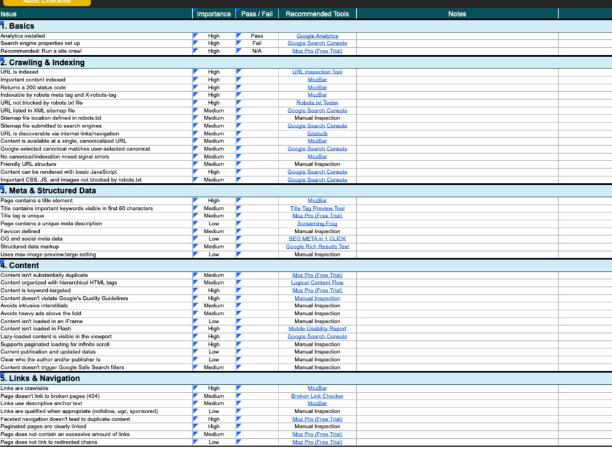Open the Screaming Frog link
Viewport: 612px width, 459px height.
coord(317,223)
